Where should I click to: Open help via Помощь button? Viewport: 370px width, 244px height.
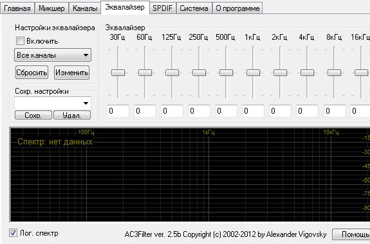click(351, 234)
